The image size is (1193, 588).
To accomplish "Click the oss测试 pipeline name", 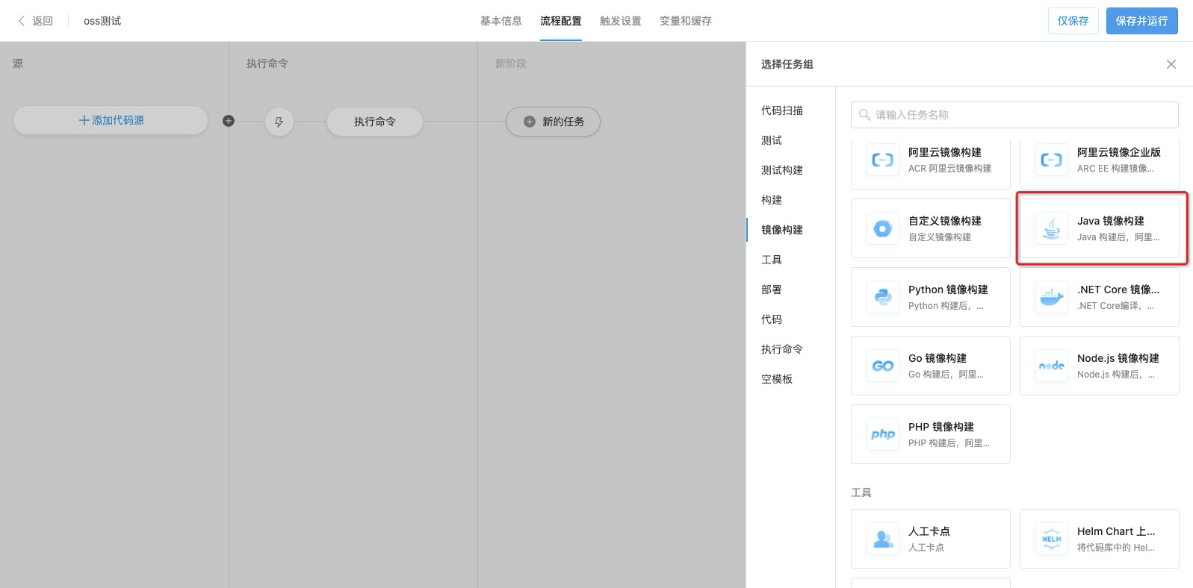I will pos(102,21).
